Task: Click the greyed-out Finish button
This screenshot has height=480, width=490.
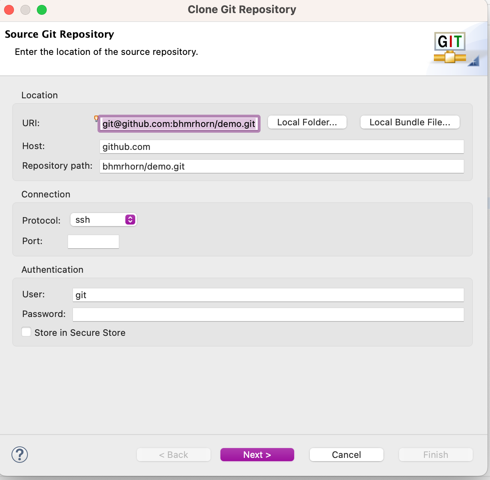Action: pos(436,455)
